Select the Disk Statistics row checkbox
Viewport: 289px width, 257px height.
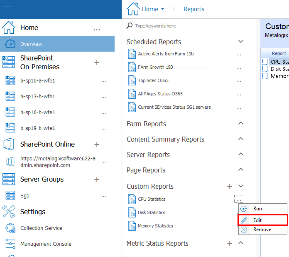tap(265, 69)
